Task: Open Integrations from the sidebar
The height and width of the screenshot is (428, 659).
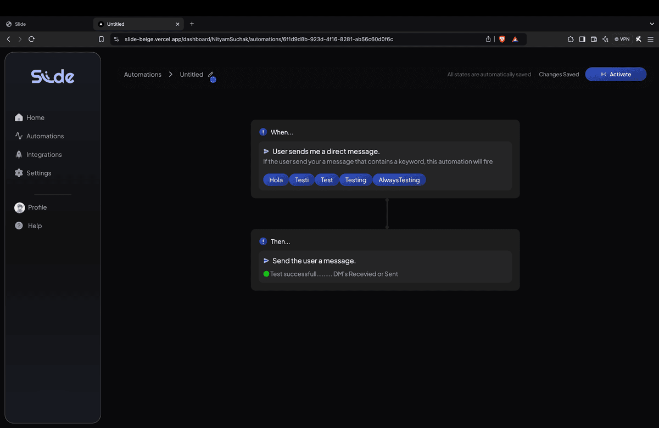Action: [44, 154]
